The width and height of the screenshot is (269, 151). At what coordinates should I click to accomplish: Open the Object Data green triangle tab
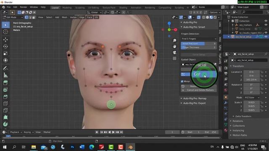(226, 125)
